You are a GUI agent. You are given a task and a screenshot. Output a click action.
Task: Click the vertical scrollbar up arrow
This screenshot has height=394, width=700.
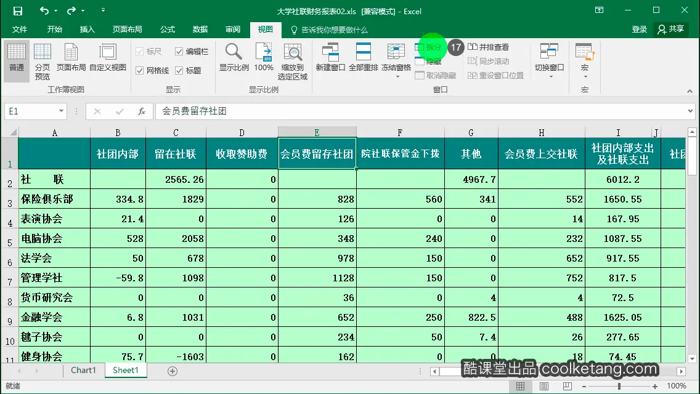[x=692, y=132]
